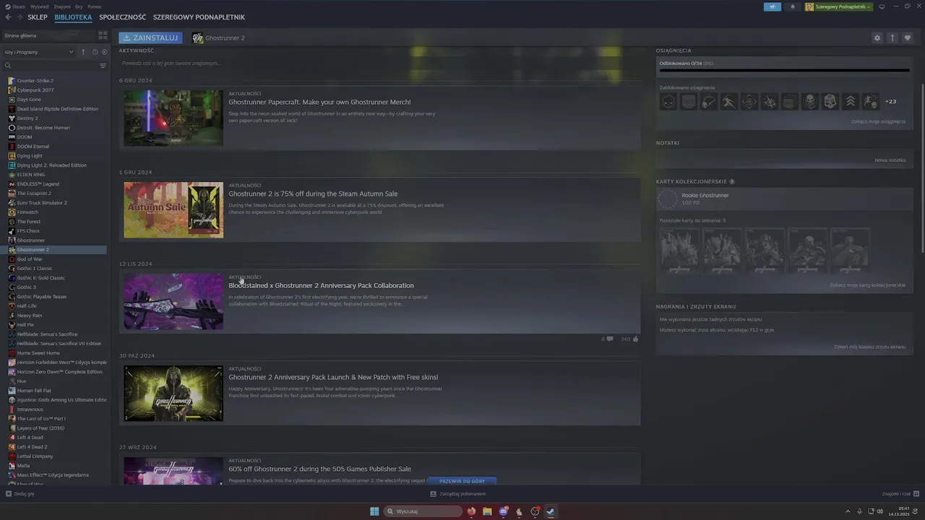Click the ready-to-play filter icon
Screen dimensions: 925x520
(x=104, y=52)
